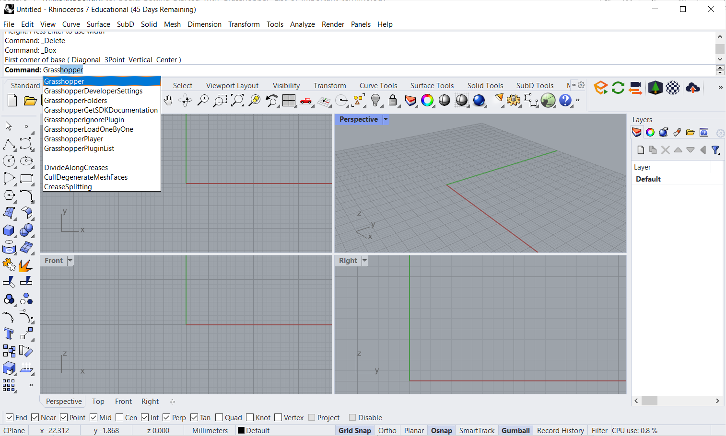The width and height of the screenshot is (726, 436).
Task: Click the Lock objects padlock icon
Action: click(x=393, y=101)
